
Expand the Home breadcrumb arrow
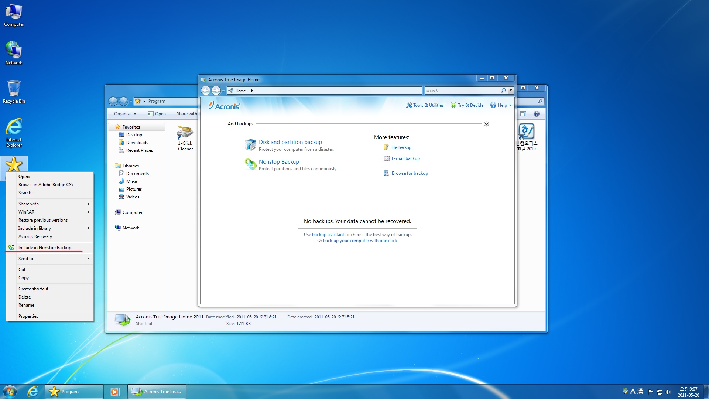tap(252, 91)
